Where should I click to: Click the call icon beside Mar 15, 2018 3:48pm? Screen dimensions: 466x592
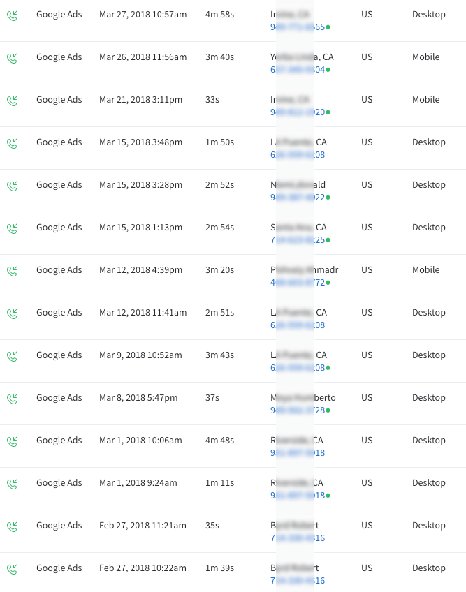coord(12,143)
